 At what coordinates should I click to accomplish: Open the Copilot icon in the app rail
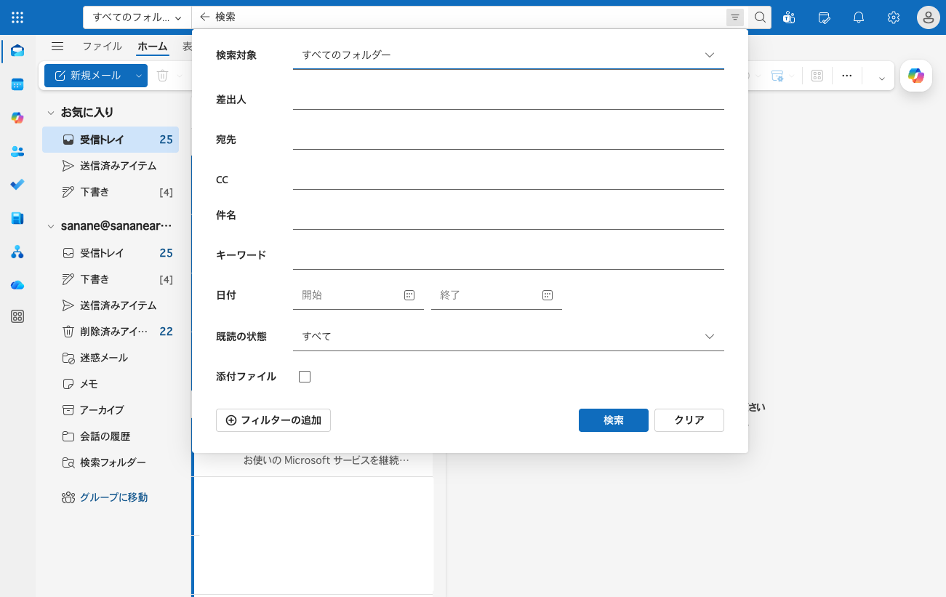coord(17,118)
